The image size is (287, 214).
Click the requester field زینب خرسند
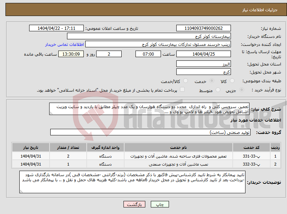pos(158,44)
